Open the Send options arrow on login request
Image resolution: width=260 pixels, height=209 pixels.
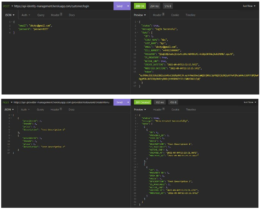coord(128,6)
